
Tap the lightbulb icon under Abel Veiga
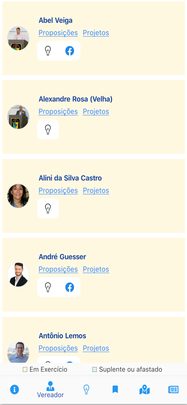tap(48, 51)
